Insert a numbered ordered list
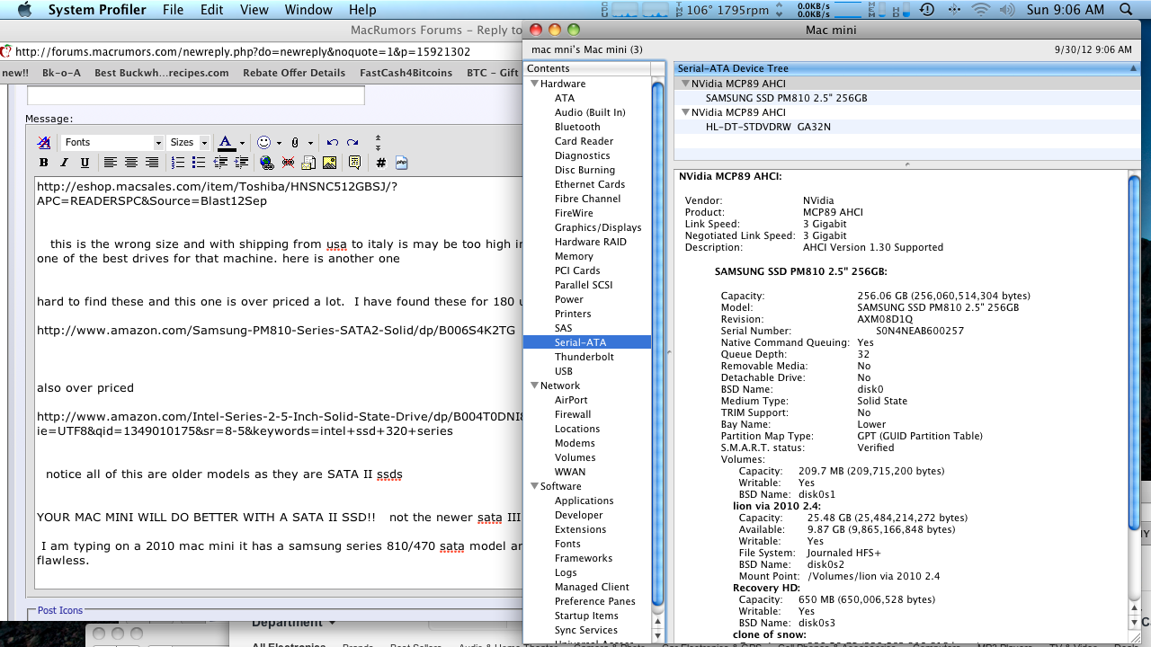This screenshot has width=1151, height=647. click(x=178, y=163)
